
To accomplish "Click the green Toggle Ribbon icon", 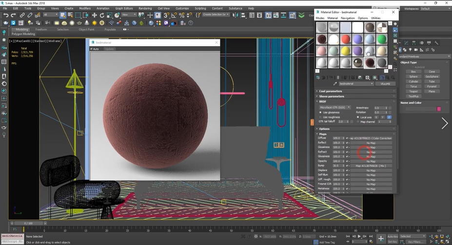I will click(301, 15).
